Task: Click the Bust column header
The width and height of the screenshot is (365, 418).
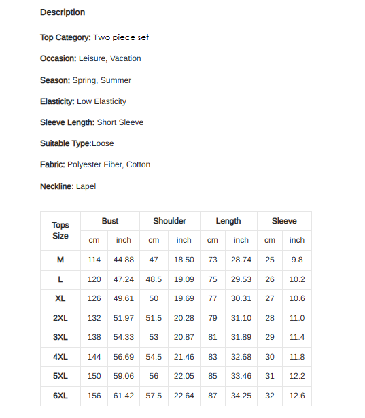Action: point(110,222)
